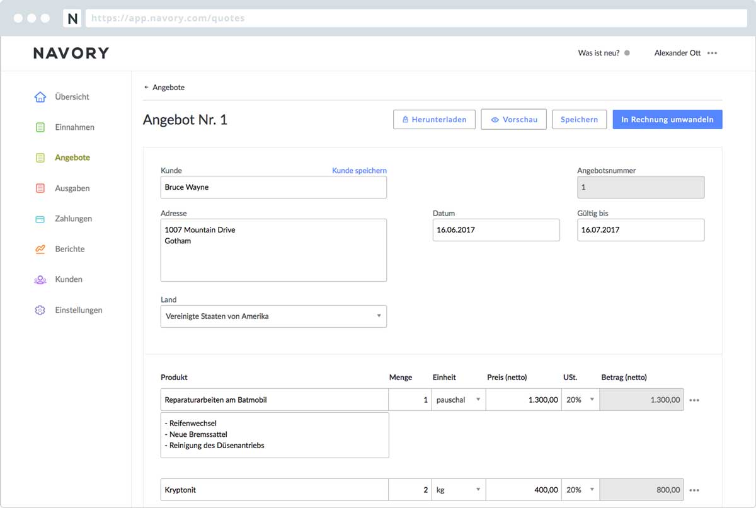
Task: Open the USt. dropdown showing 20%
Action: (x=591, y=399)
